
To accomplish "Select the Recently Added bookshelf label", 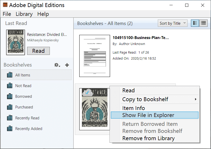I will (29, 129).
